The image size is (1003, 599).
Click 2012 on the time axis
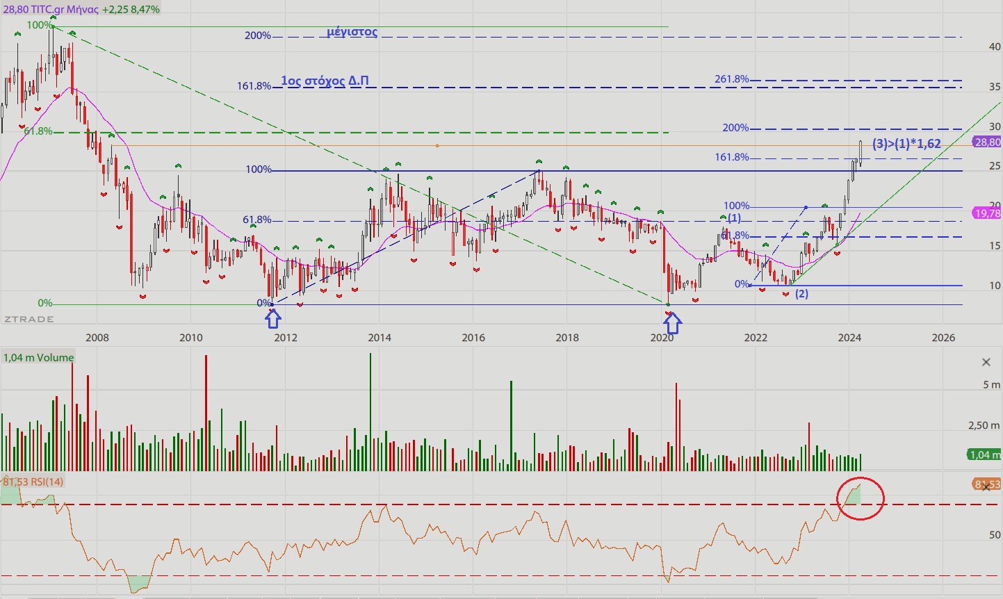coord(286,338)
